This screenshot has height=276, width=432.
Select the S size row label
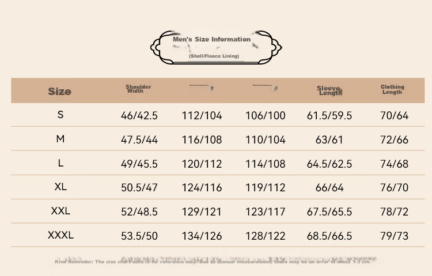tap(60, 115)
